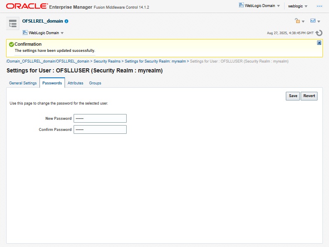Open the weblogic user dropdown

[x=297, y=6]
